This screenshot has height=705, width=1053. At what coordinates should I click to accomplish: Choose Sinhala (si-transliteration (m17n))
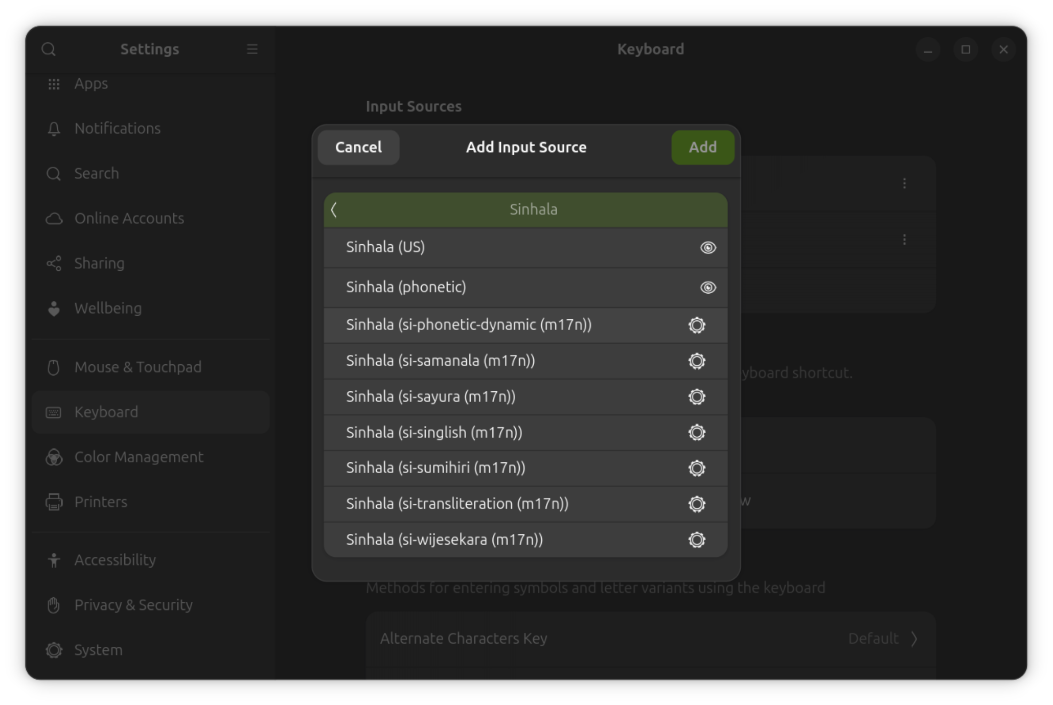(525, 504)
